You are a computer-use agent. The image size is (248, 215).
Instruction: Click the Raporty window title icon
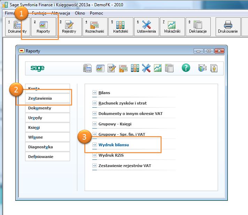22,51
